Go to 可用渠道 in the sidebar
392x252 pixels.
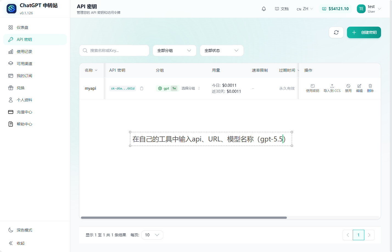pyautogui.click(x=35, y=64)
